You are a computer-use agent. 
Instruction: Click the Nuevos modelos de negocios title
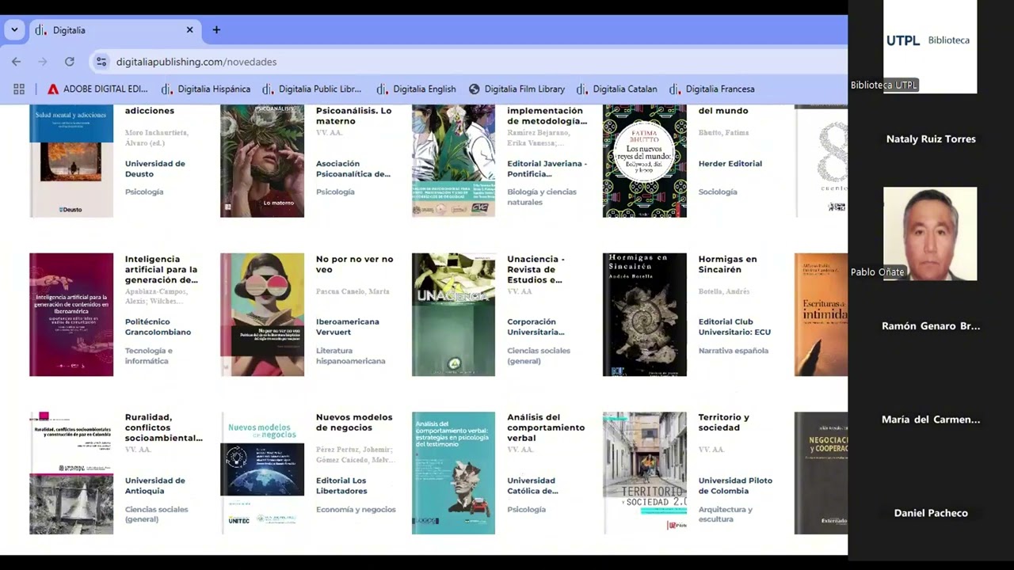354,423
